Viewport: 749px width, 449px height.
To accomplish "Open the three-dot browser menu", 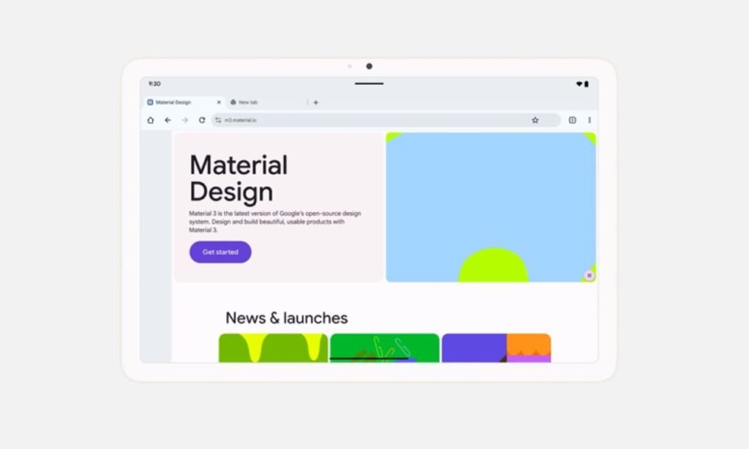I will pyautogui.click(x=590, y=121).
